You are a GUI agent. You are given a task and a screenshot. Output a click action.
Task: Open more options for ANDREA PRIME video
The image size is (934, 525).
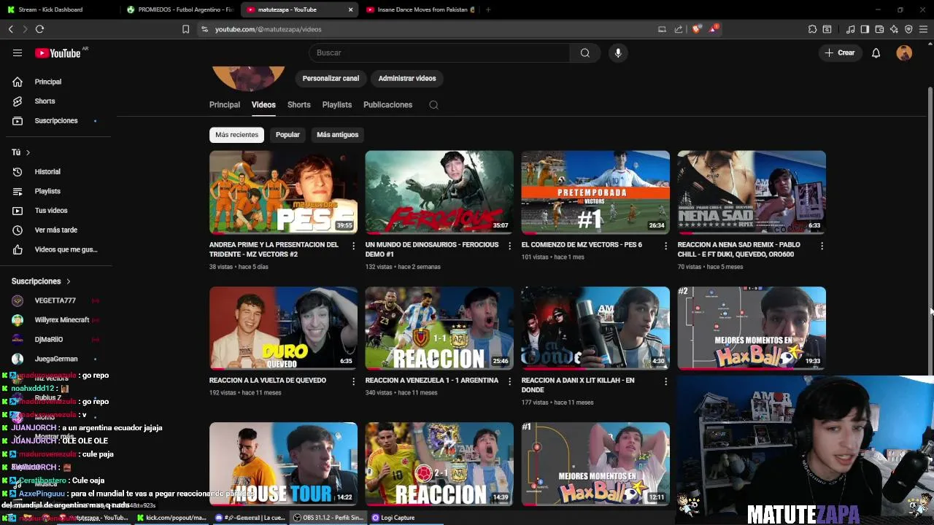click(353, 246)
